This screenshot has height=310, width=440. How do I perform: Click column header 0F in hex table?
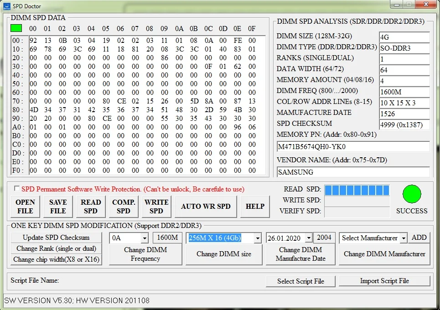click(252, 28)
